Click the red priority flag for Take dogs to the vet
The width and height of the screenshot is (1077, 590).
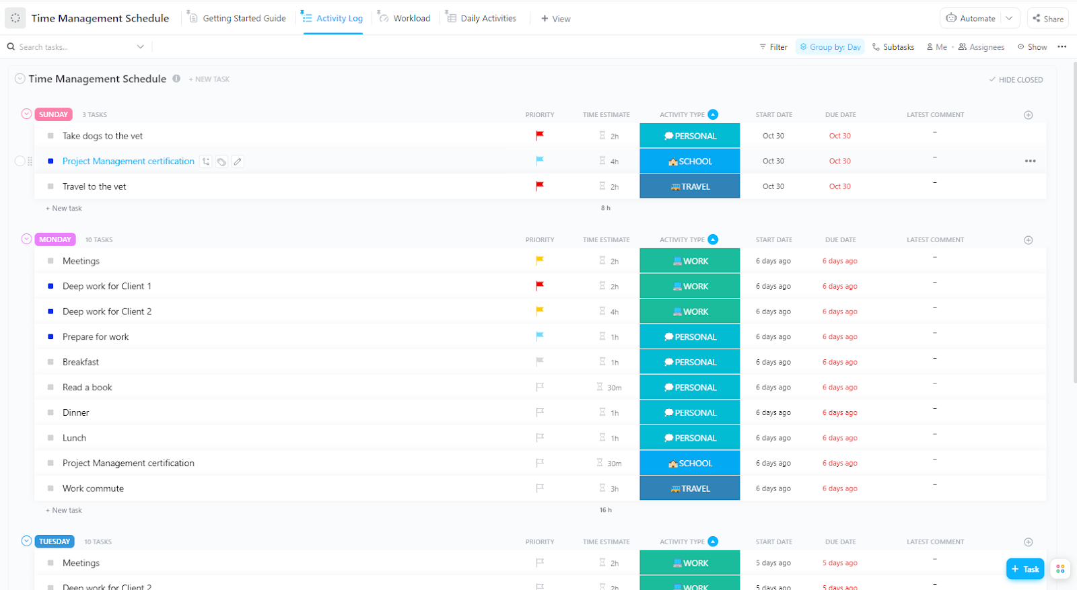[539, 135]
